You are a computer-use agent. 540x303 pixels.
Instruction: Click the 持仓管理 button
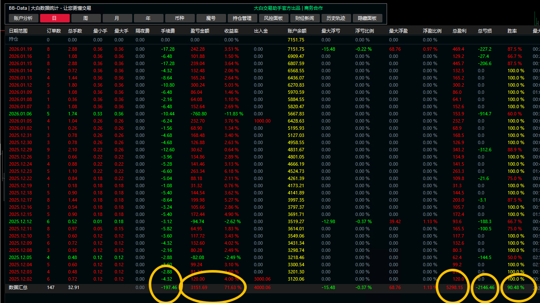(243, 18)
